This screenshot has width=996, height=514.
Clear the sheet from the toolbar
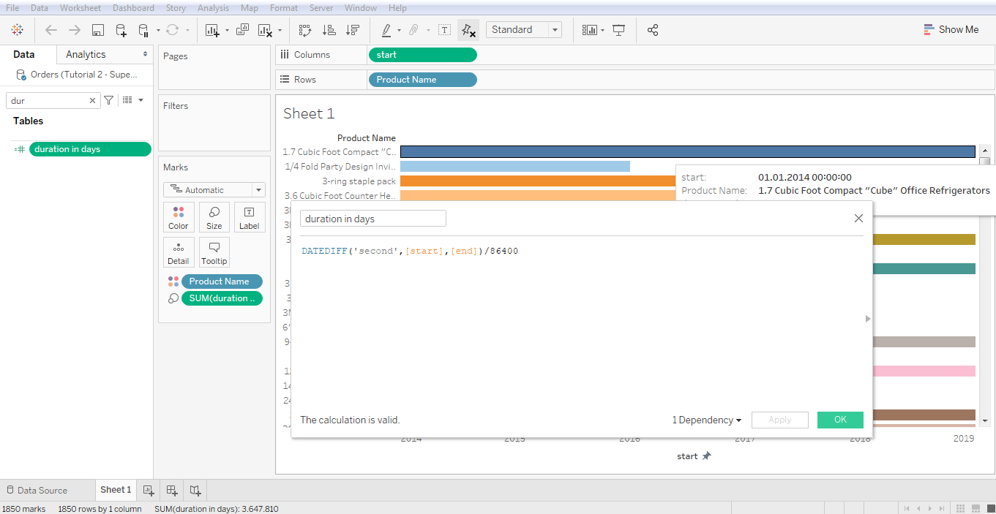click(x=266, y=30)
